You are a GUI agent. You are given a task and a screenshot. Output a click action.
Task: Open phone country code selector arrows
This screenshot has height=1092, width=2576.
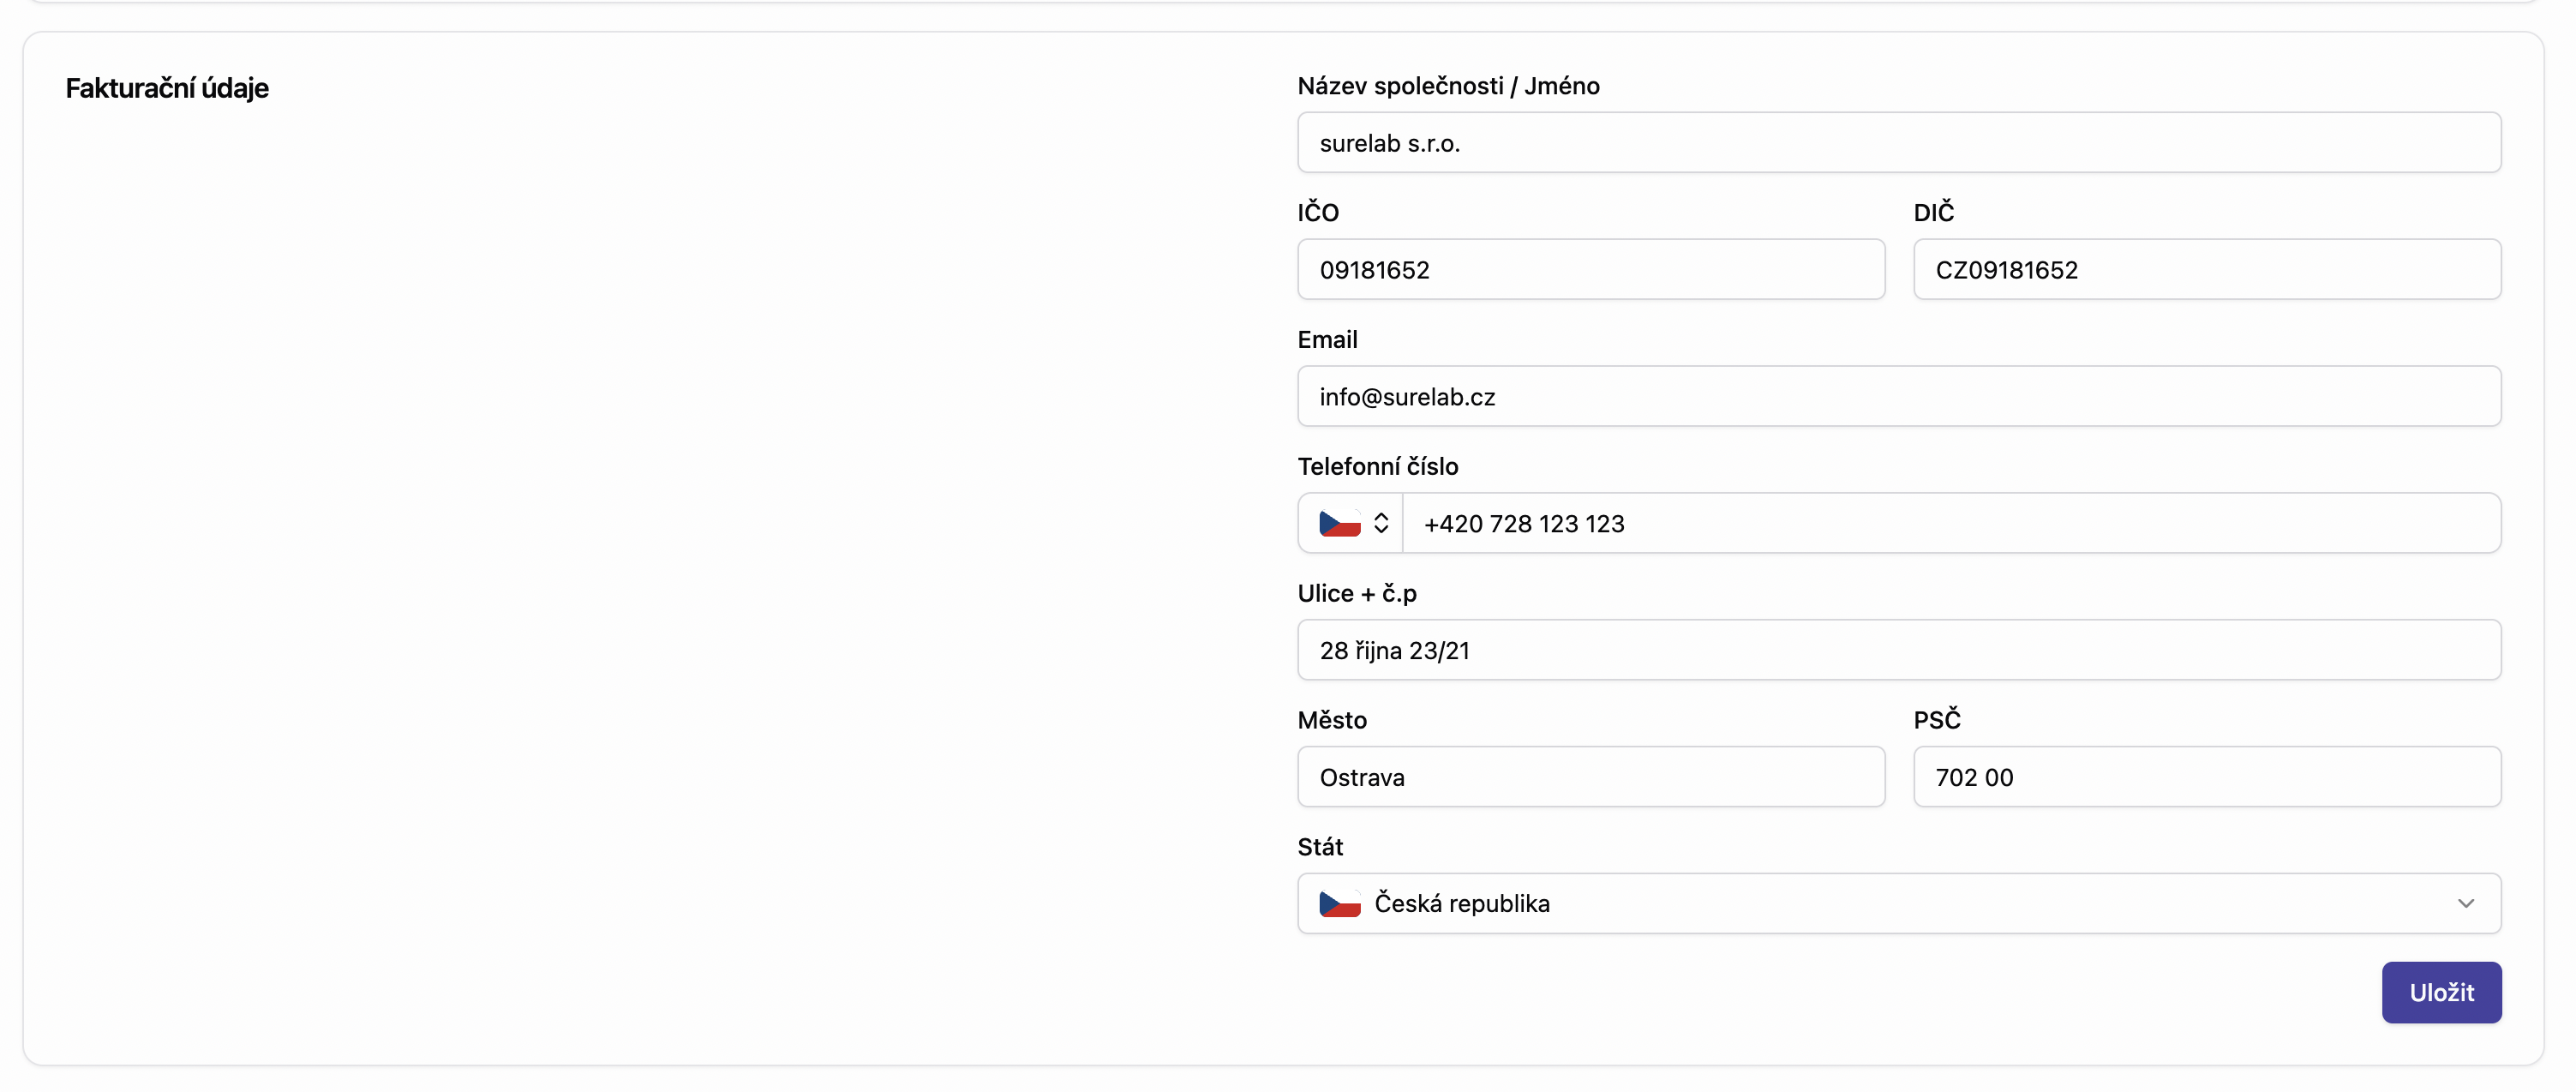coord(1381,523)
